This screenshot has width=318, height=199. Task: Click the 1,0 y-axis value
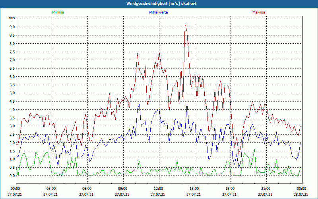coord(12,159)
